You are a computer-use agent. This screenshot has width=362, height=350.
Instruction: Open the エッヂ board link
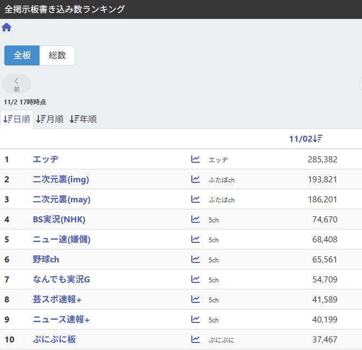[45, 160]
